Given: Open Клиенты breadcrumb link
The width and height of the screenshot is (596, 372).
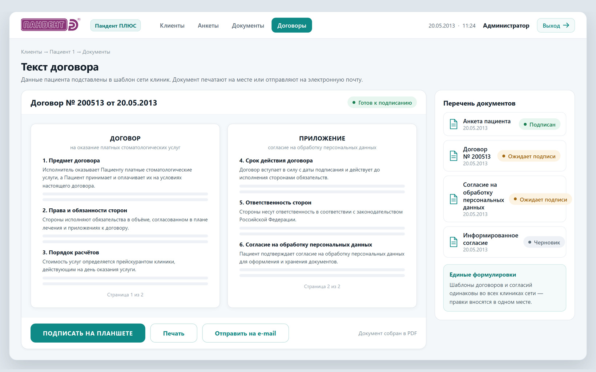Looking at the screenshot, I should [x=32, y=52].
